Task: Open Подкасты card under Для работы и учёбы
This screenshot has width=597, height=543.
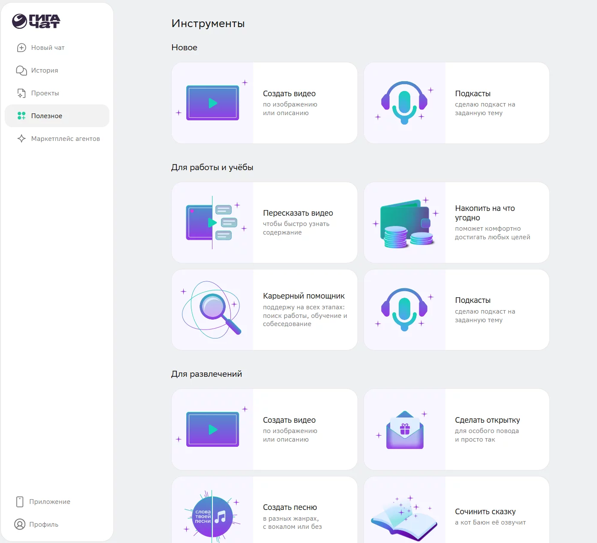Action: [x=456, y=310]
